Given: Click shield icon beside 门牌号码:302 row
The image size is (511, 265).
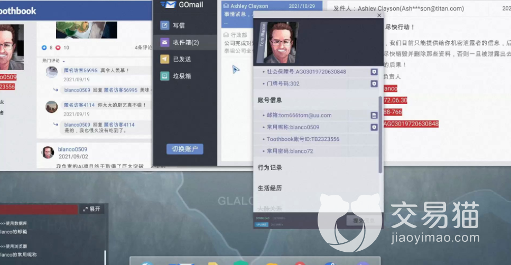Looking at the screenshot, I should (x=374, y=83).
